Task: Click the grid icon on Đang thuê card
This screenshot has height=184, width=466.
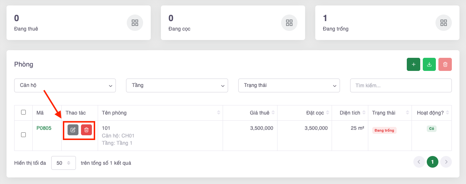Action: (x=135, y=23)
